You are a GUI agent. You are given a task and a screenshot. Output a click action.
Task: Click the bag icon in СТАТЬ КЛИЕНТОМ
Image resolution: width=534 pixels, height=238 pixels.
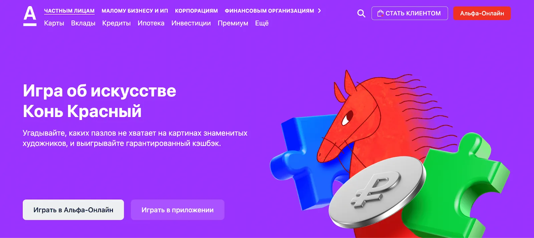coord(380,13)
